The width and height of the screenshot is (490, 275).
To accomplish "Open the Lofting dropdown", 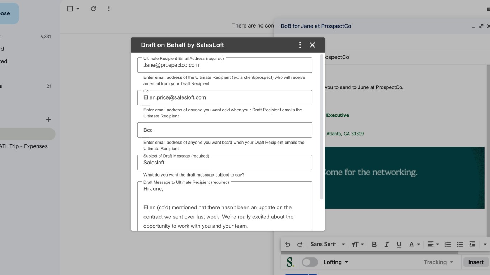I will tap(336, 262).
